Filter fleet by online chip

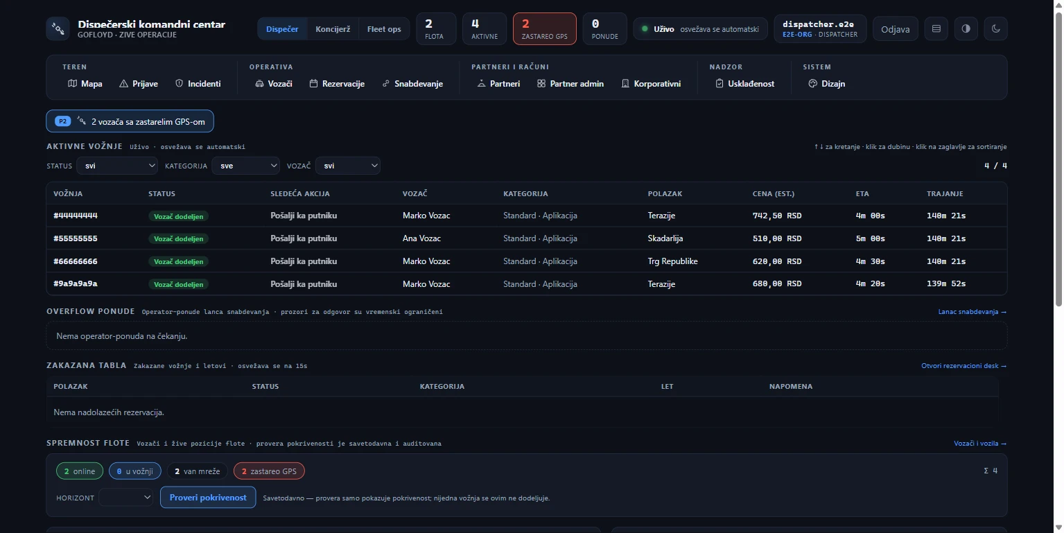click(80, 471)
